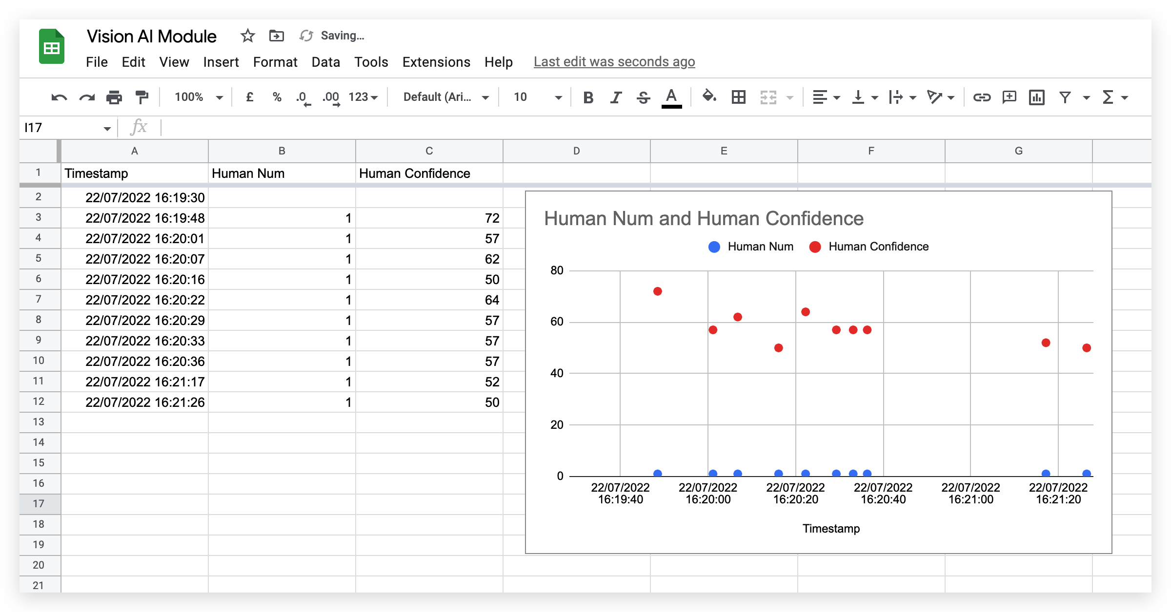
Task: Open the horizontal align dropdown
Action: (x=826, y=97)
